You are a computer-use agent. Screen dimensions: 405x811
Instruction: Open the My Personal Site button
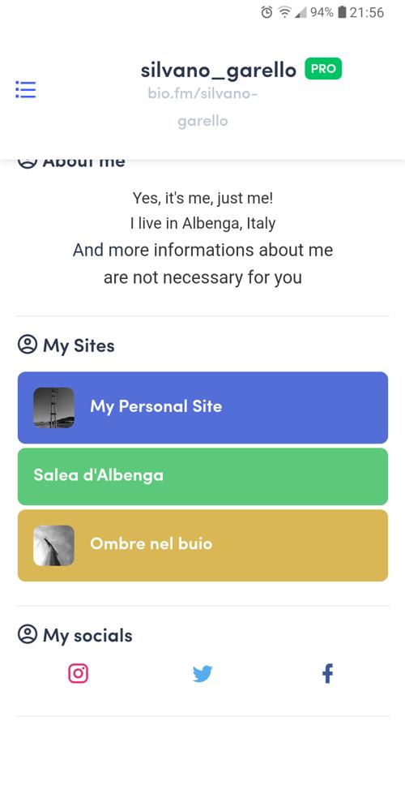coord(202,408)
